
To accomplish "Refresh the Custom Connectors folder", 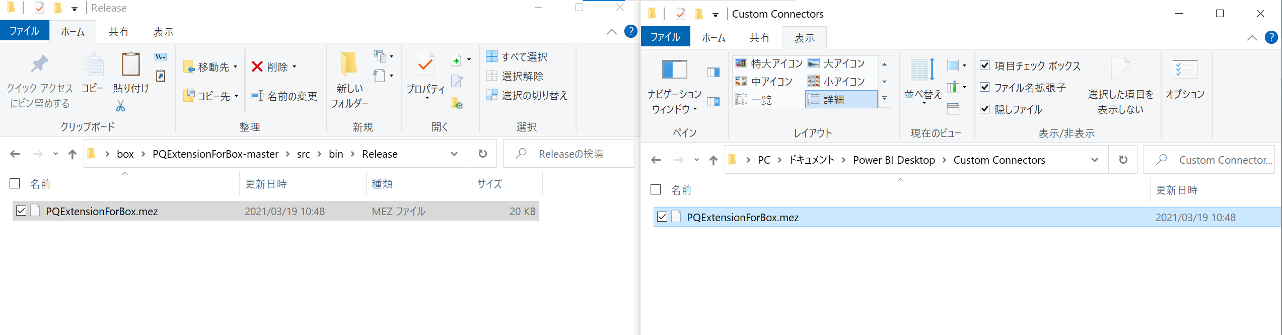I will 1123,160.
